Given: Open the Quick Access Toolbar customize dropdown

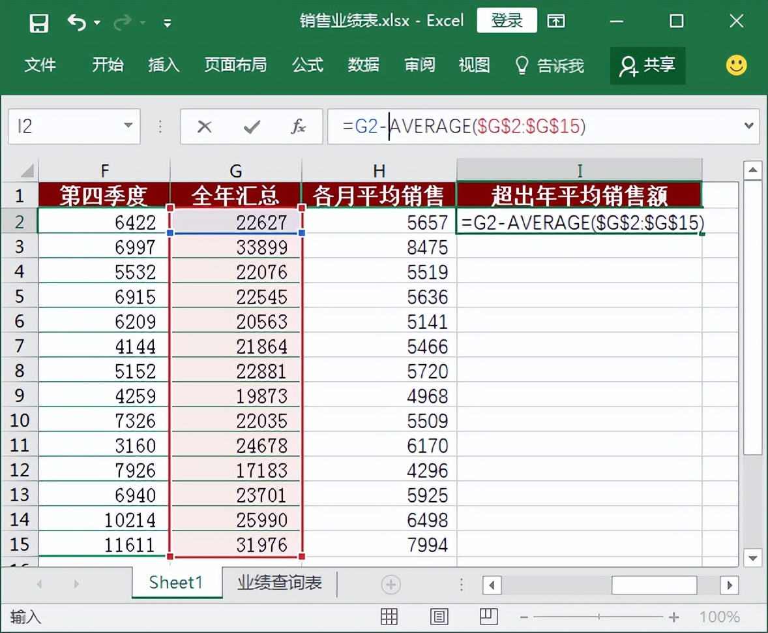Looking at the screenshot, I should coord(167,22).
